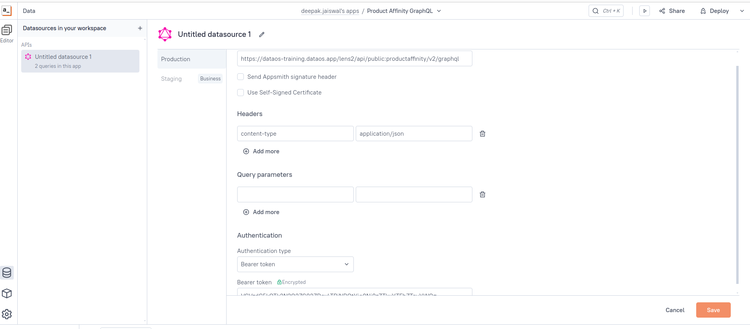Add a new datasource with plus icon
750x329 pixels.
[140, 28]
